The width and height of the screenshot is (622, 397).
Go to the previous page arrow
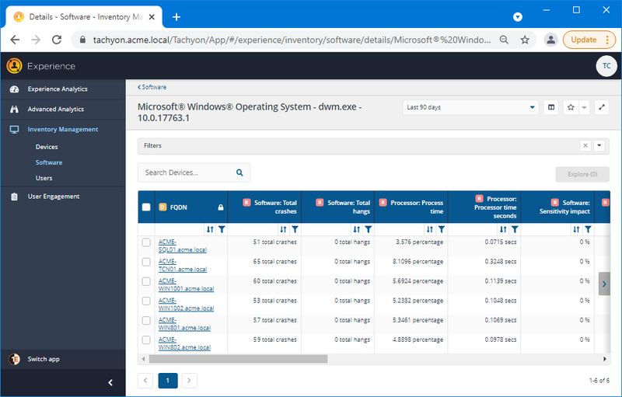pyautogui.click(x=145, y=381)
